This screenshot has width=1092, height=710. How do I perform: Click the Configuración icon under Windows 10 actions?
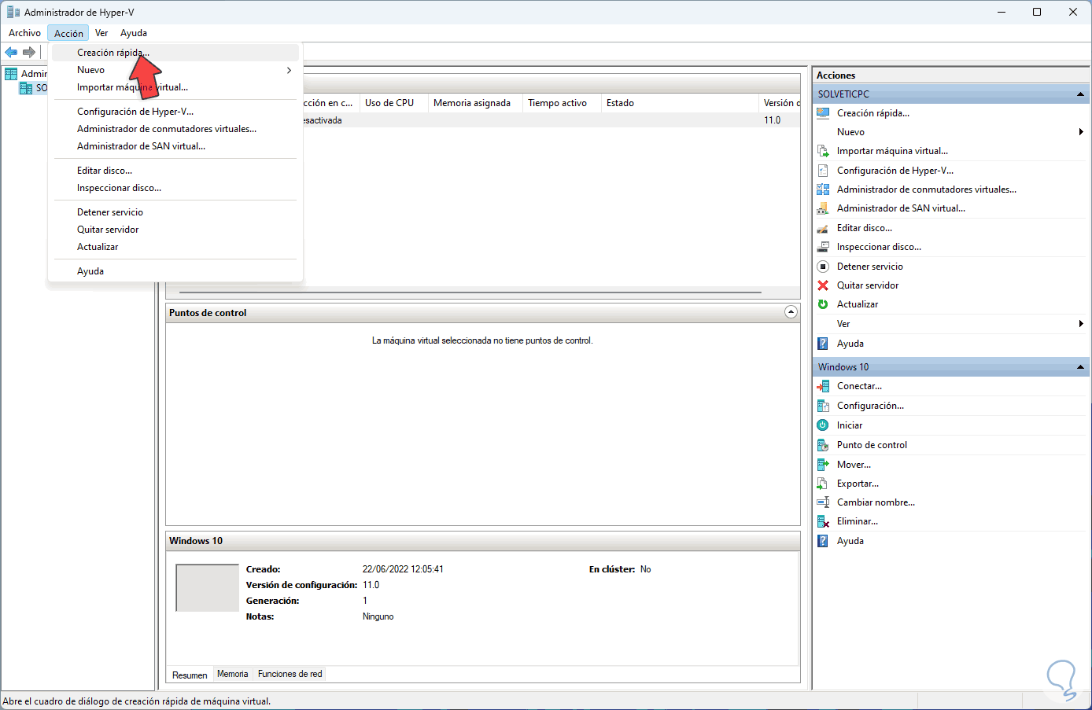tap(823, 406)
